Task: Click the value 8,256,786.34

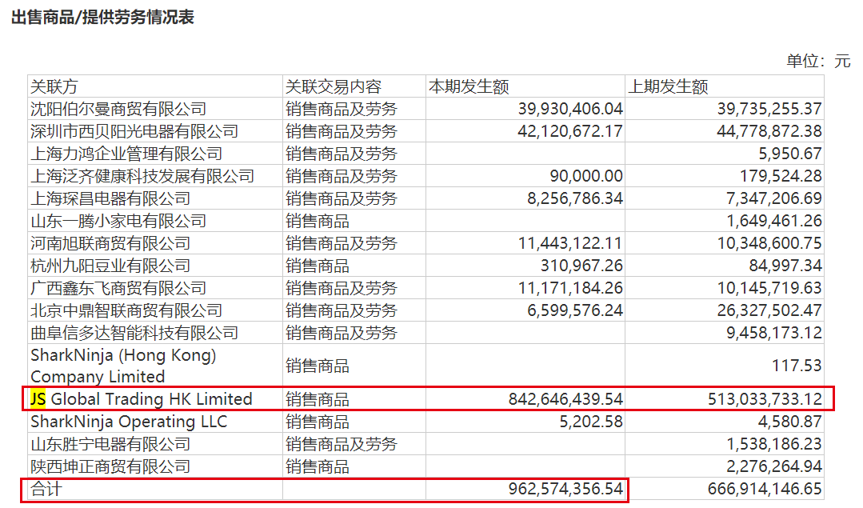Action: pyautogui.click(x=575, y=198)
